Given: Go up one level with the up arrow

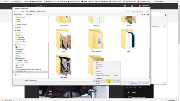Looking at the screenshot, I should tap(21, 12).
